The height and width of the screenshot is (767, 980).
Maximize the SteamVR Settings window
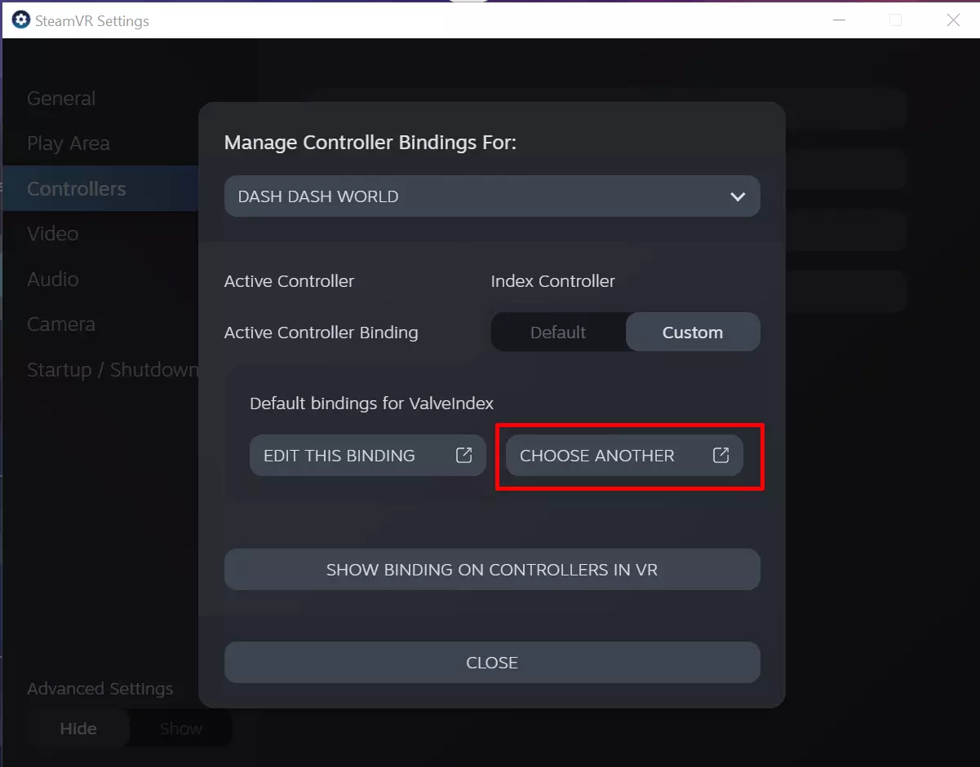(895, 20)
